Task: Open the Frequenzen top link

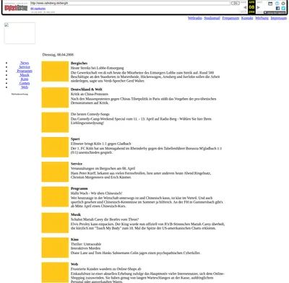Action: 230,18
